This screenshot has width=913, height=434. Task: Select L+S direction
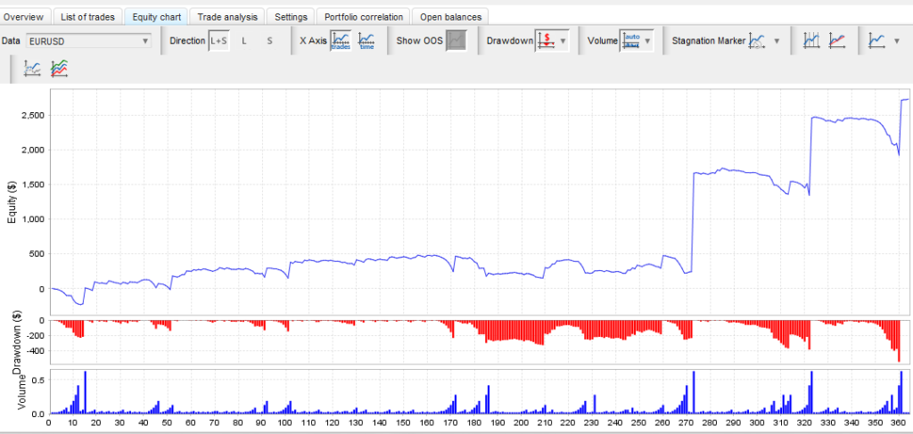tap(218, 40)
